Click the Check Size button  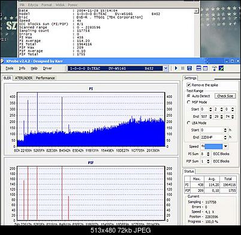(x=225, y=96)
